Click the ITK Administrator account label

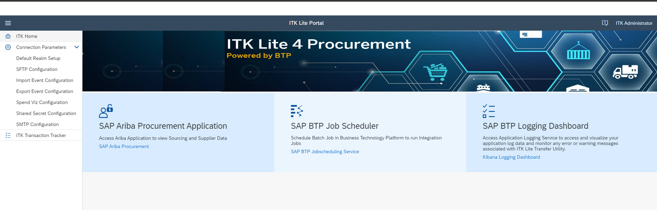point(634,23)
